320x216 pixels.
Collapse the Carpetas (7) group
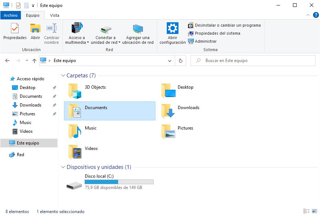63,76
